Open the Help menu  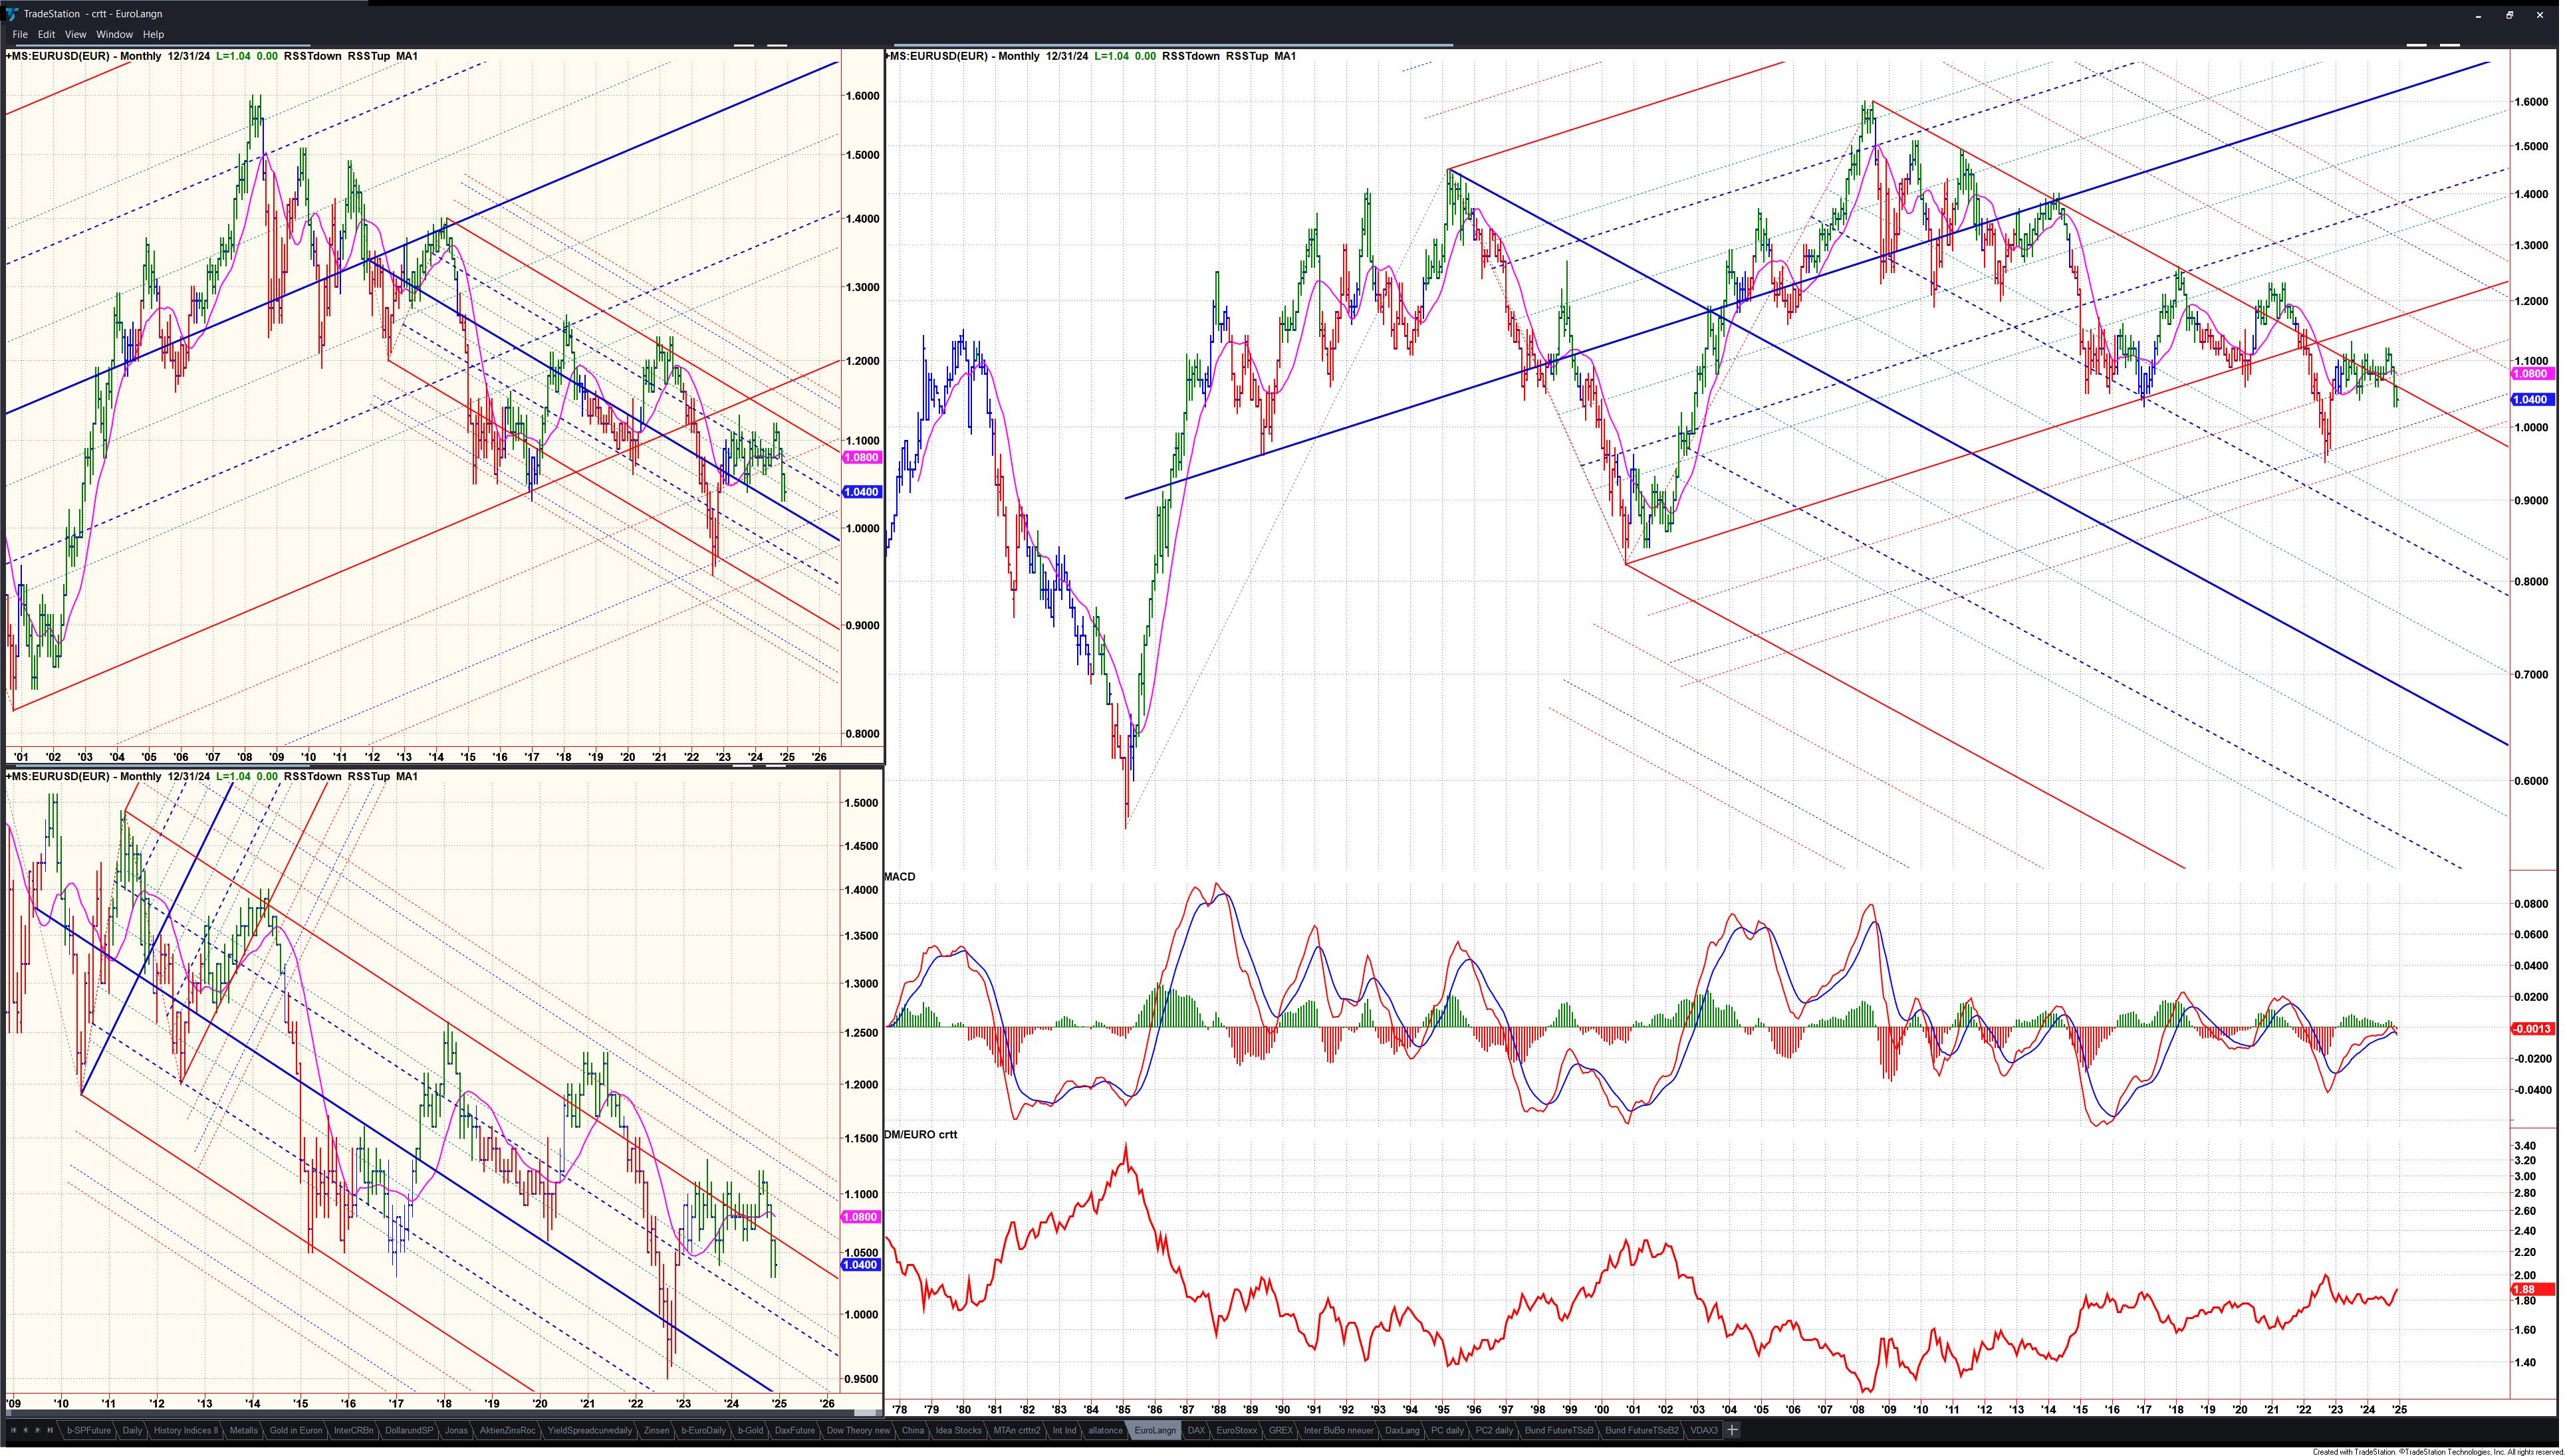tap(153, 34)
